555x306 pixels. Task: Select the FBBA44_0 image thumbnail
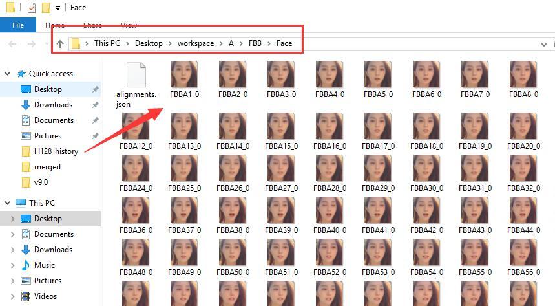point(523,210)
